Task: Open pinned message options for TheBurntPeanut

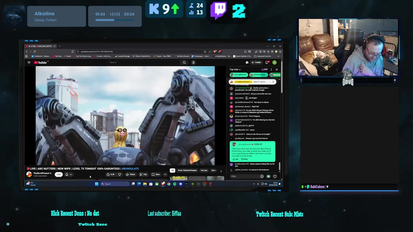Action: point(273,82)
